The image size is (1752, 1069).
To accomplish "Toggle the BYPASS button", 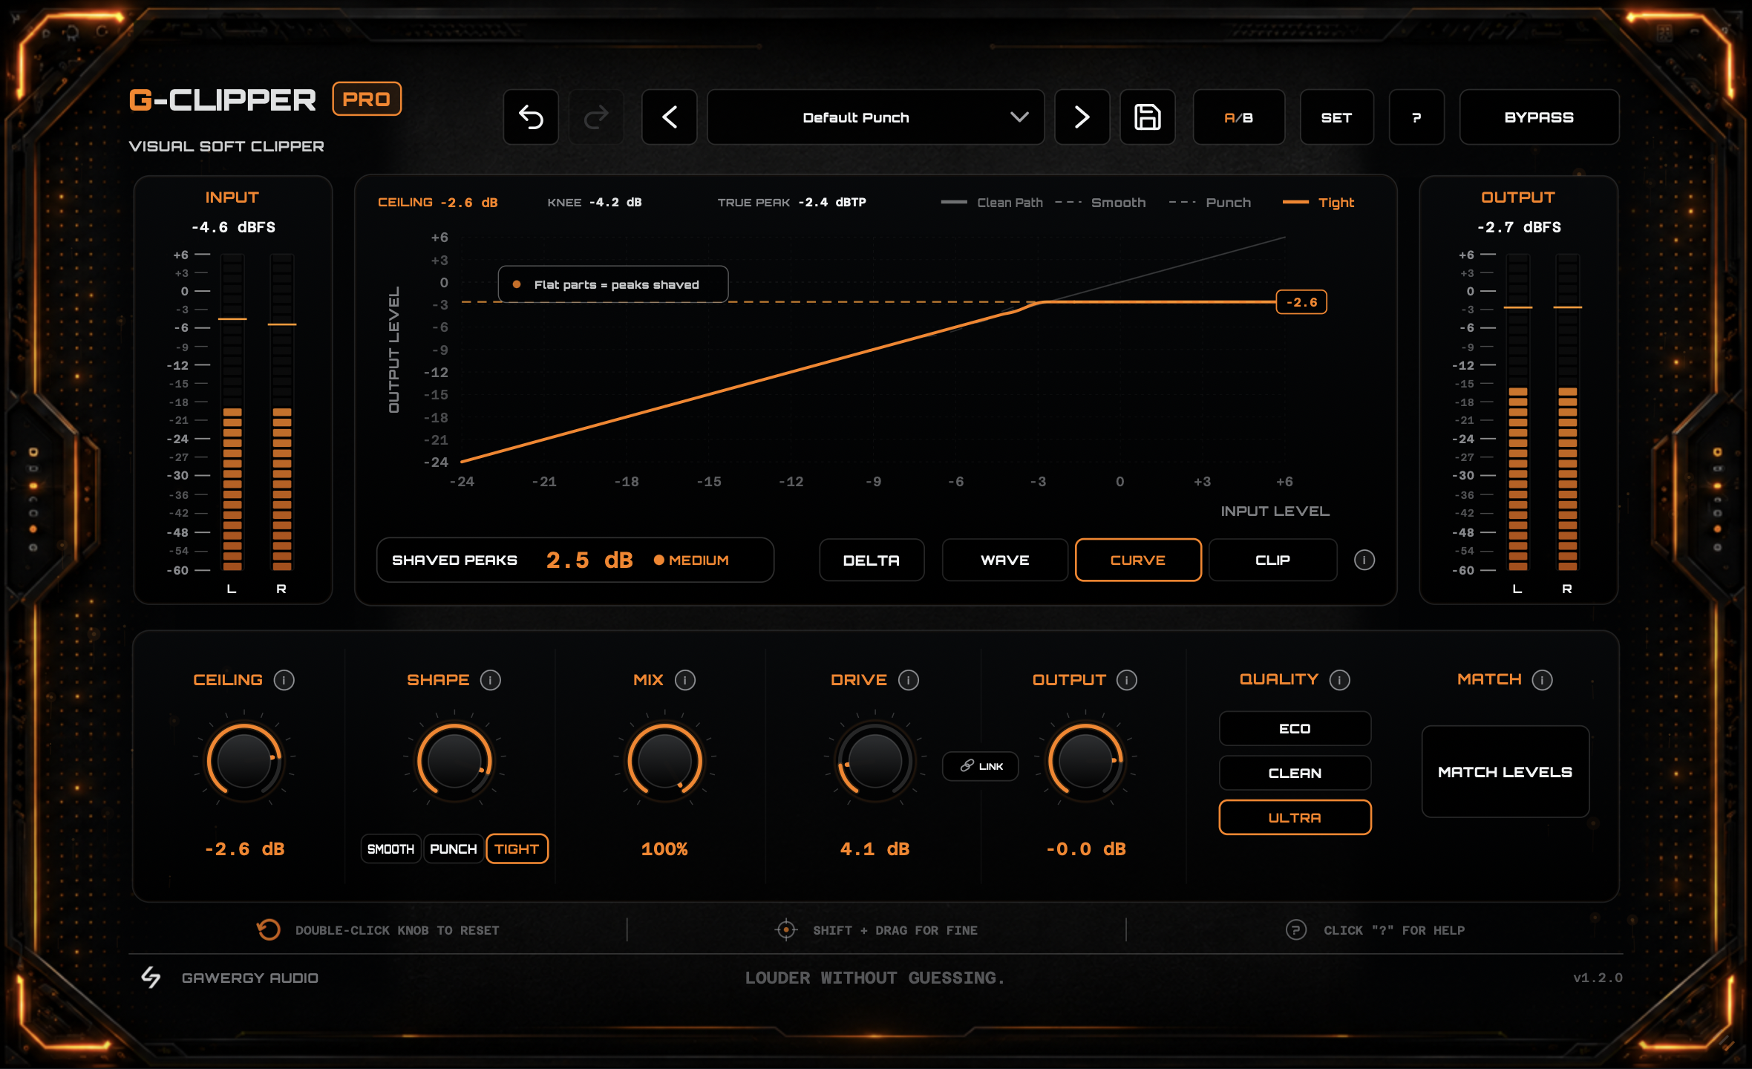I will (1540, 117).
